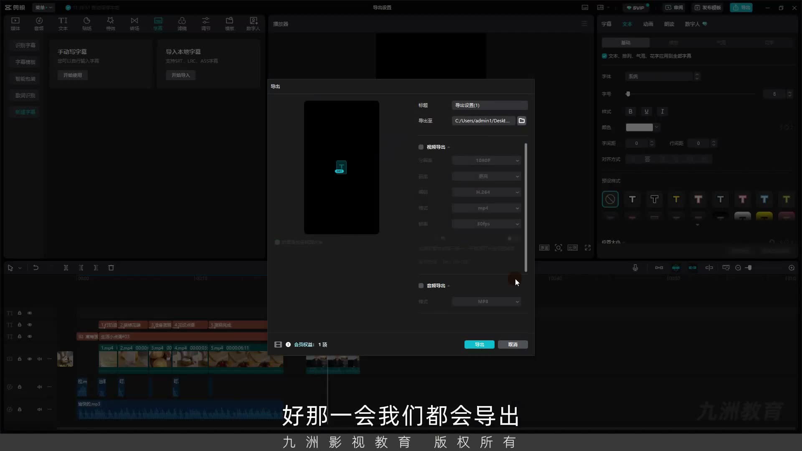Click the 导出 export button in dialog
This screenshot has width=802, height=451.
point(480,345)
